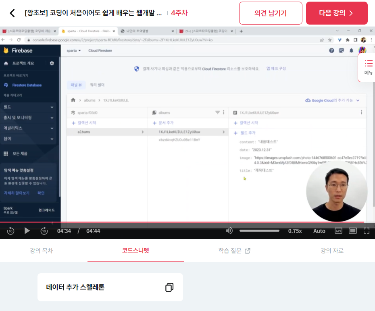Select document 1XJ1LkeKUIULE1ZyU0uw row
This screenshot has height=311, width=375.
[x=188, y=132]
